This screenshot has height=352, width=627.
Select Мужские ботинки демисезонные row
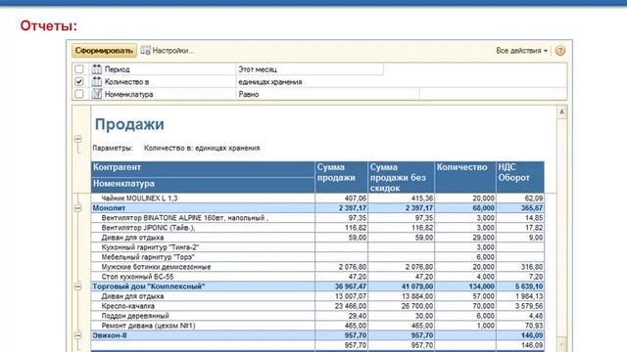click(317, 267)
